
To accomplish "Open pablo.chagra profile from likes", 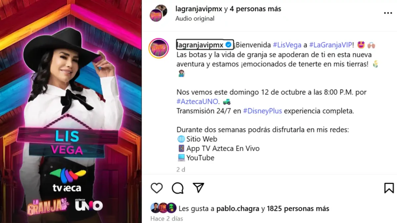I will (x=238, y=209).
